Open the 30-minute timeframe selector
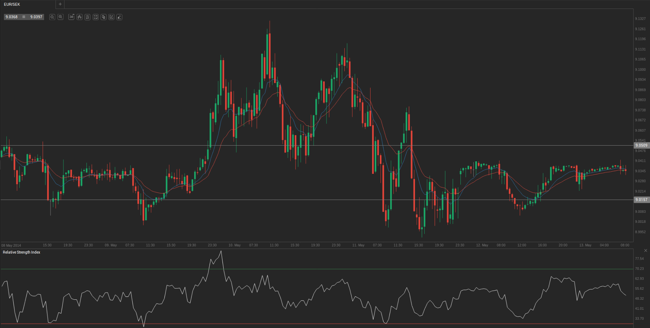The height and width of the screenshot is (328, 650). click(71, 17)
